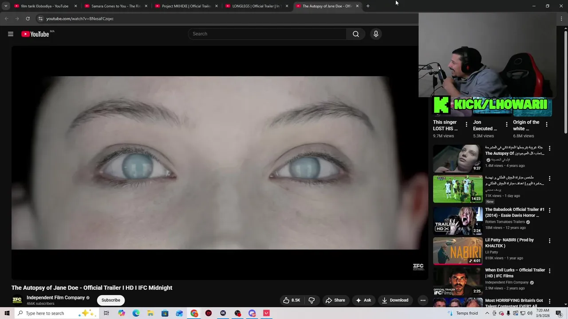Screen dimensions: 568x319
Task: Click the address bar URL
Action: pos(80,19)
